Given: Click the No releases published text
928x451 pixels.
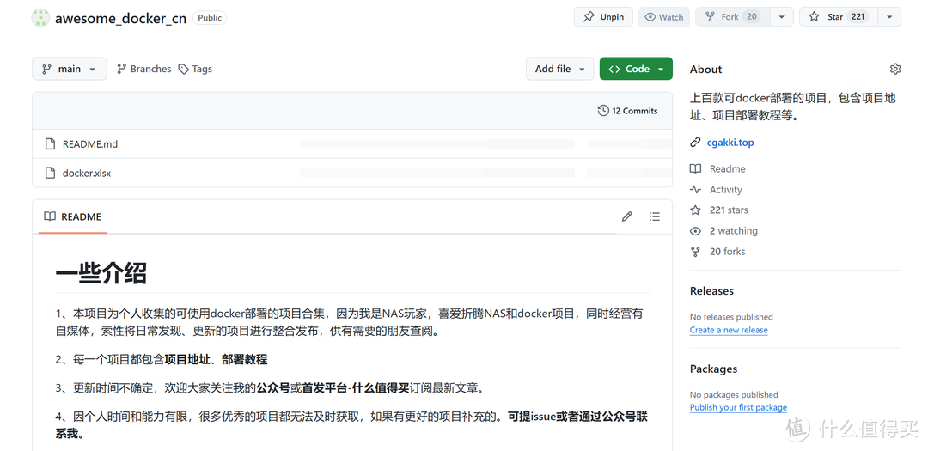Looking at the screenshot, I should point(731,317).
